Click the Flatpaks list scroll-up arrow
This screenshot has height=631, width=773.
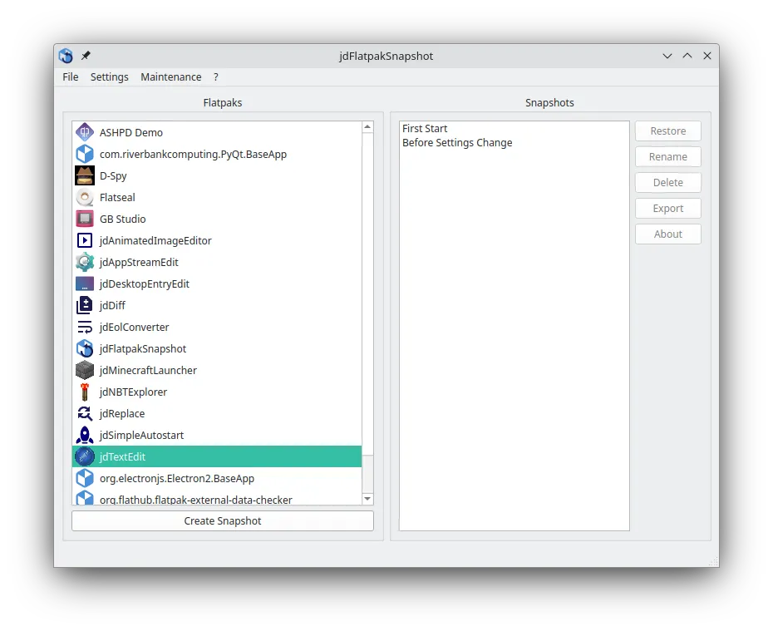point(367,127)
